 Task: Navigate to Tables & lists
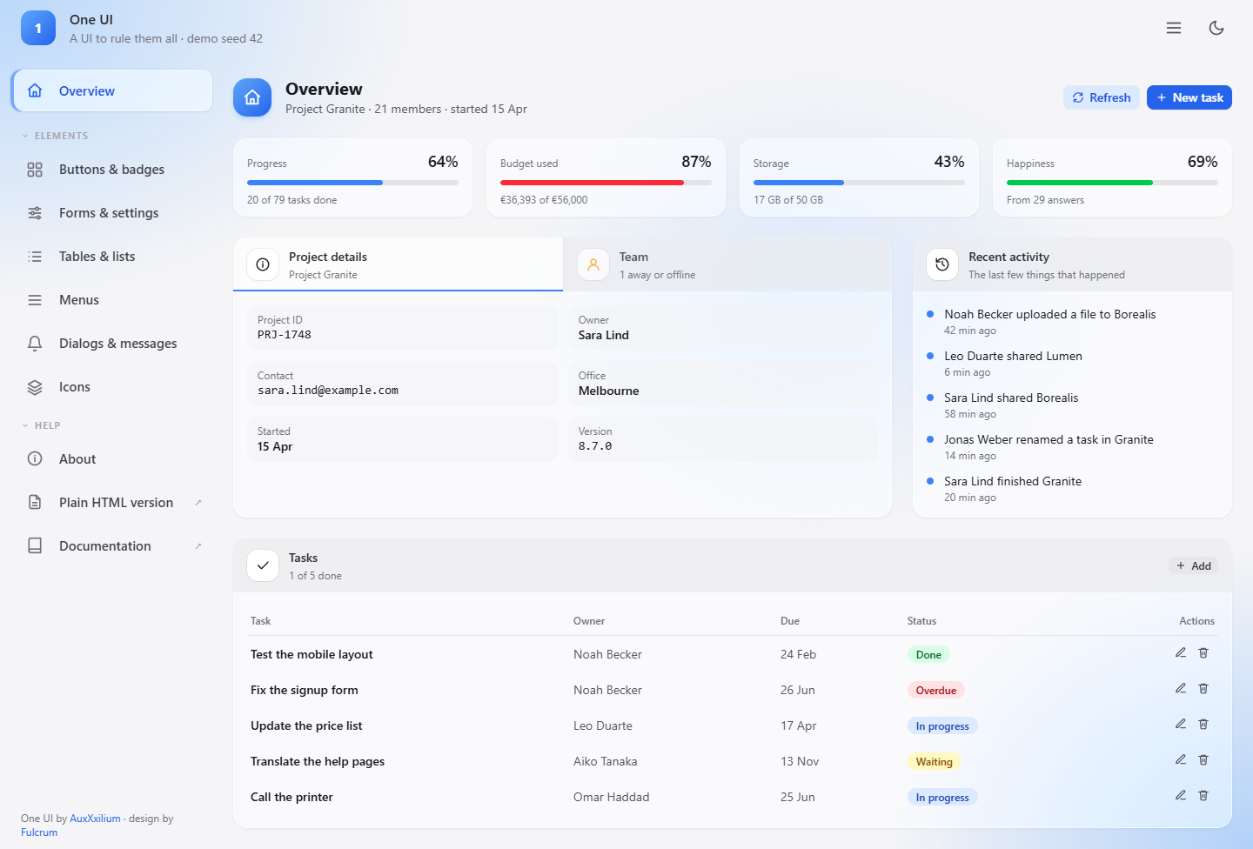coord(112,257)
